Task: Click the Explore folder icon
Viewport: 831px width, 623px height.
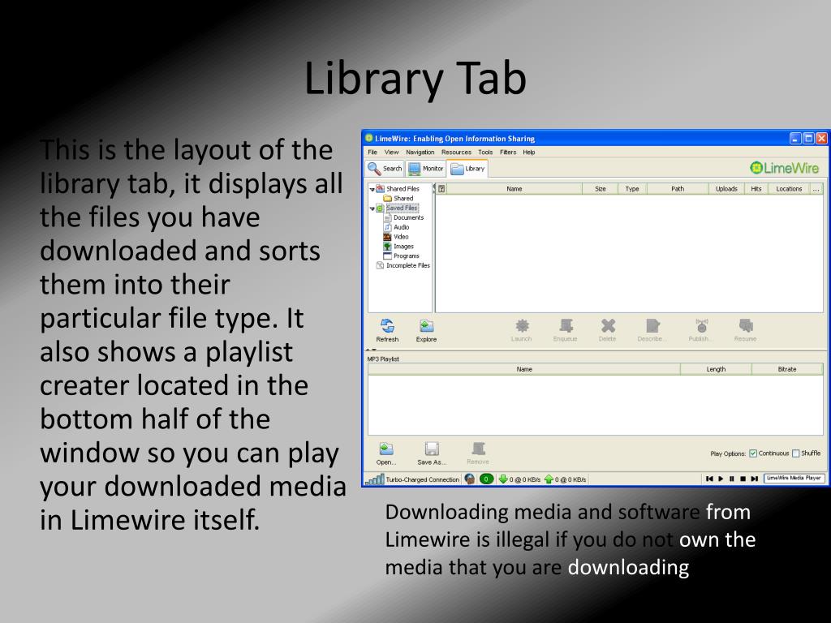Action: (426, 325)
